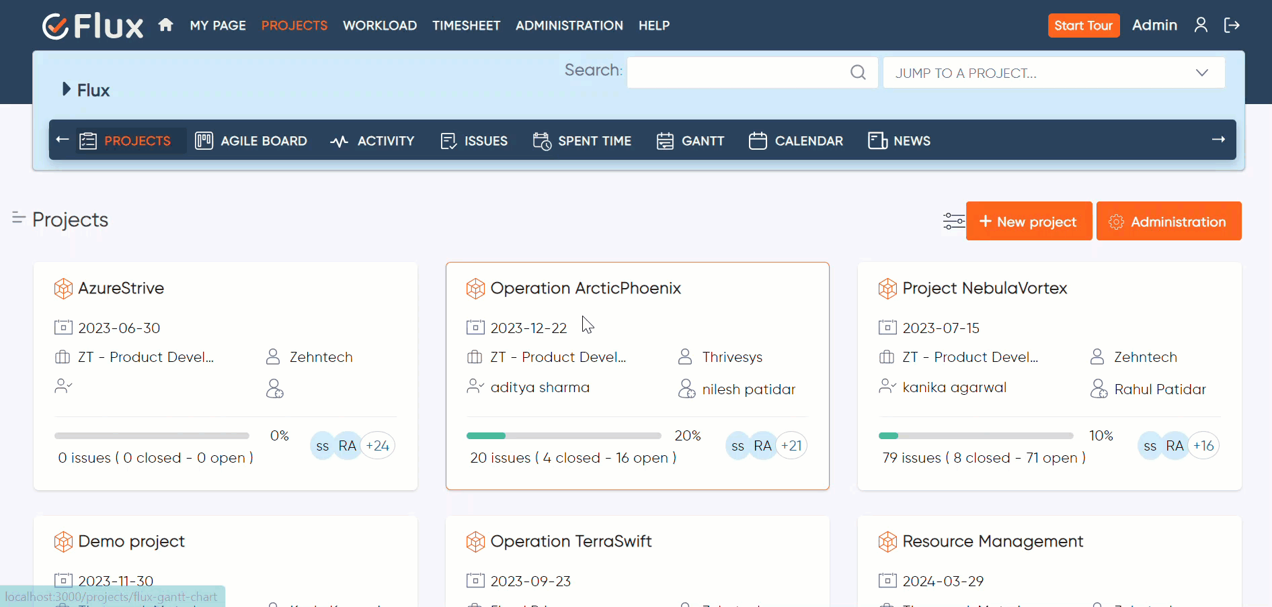1272x607 pixels.
Task: Click Operation ArcticPhoenix progress bar
Action: click(563, 436)
